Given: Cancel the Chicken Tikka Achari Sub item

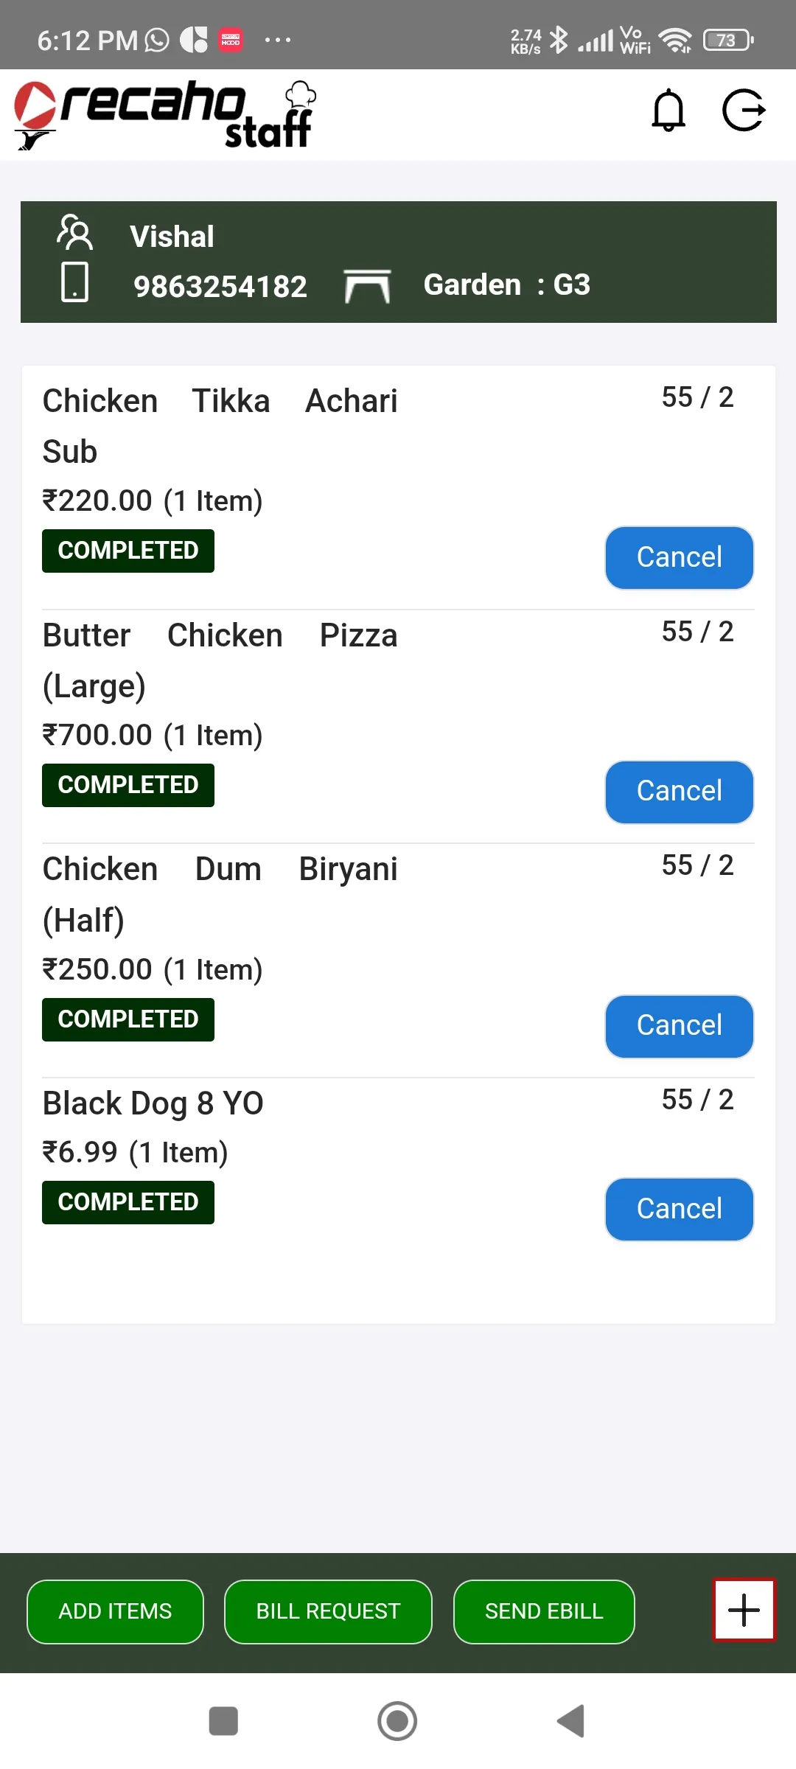Looking at the screenshot, I should point(679,557).
